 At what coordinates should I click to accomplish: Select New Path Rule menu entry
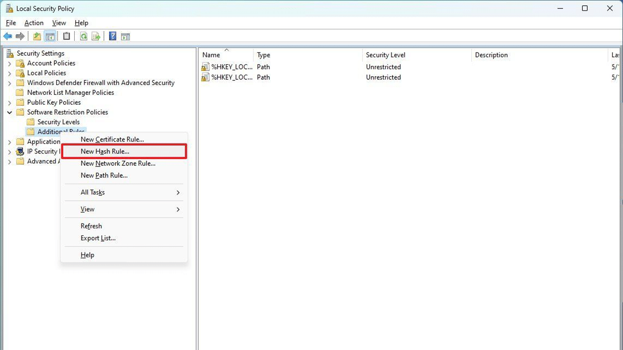[104, 175]
